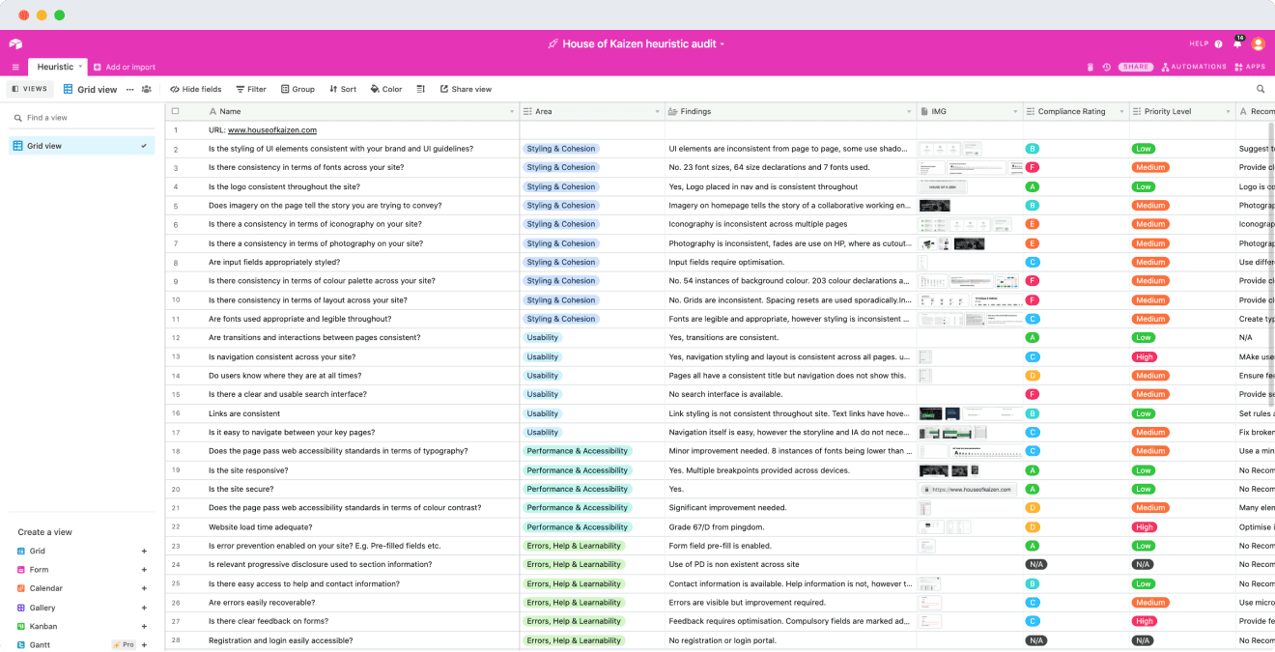Add a Grid view with plus icon

pos(144,552)
